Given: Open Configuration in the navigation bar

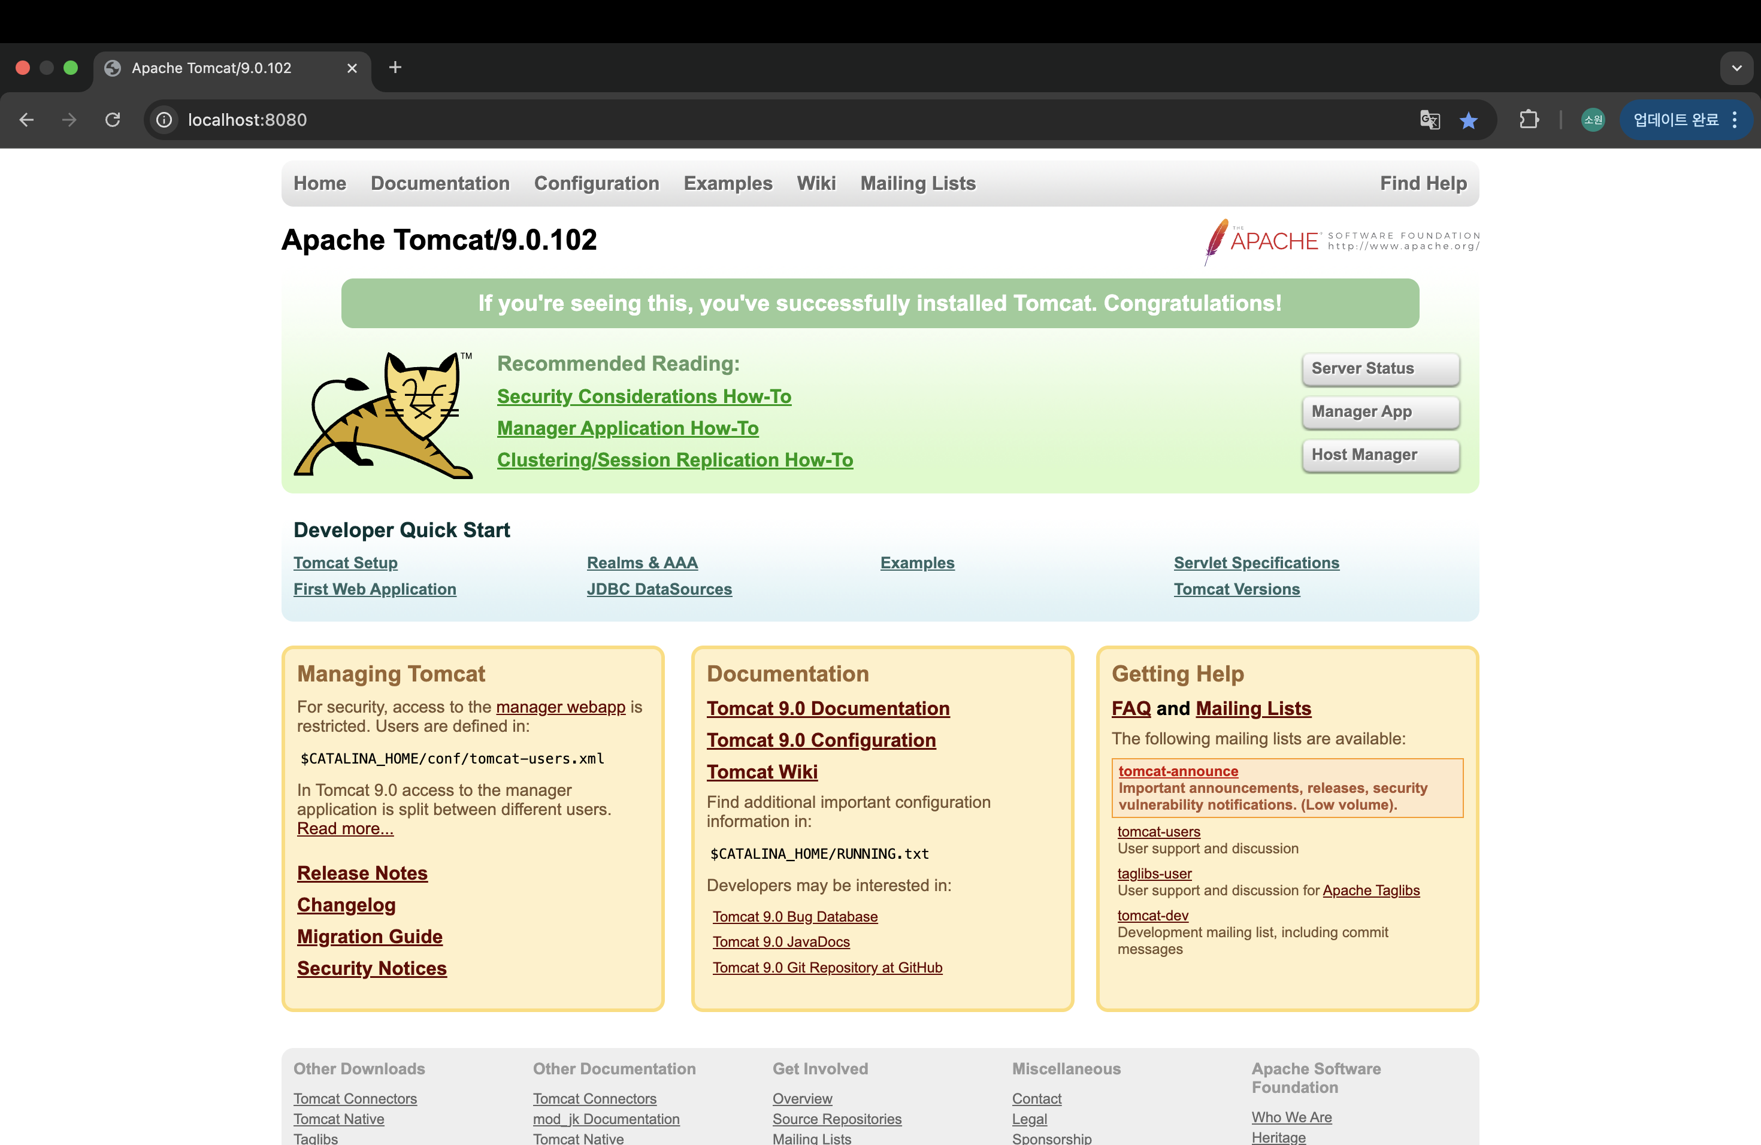Looking at the screenshot, I should [x=597, y=183].
